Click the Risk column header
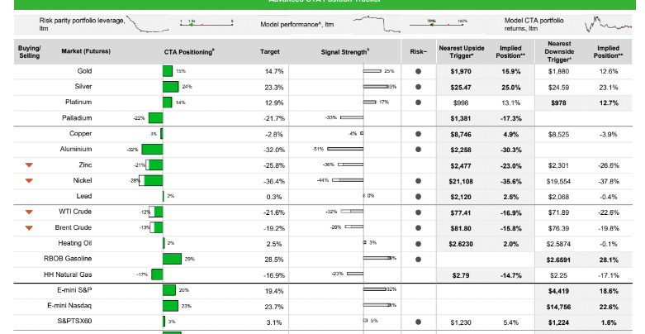Image resolution: width=645 pixels, height=334 pixels. (419, 52)
